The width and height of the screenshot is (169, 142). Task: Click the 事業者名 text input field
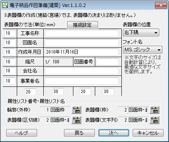82,81
